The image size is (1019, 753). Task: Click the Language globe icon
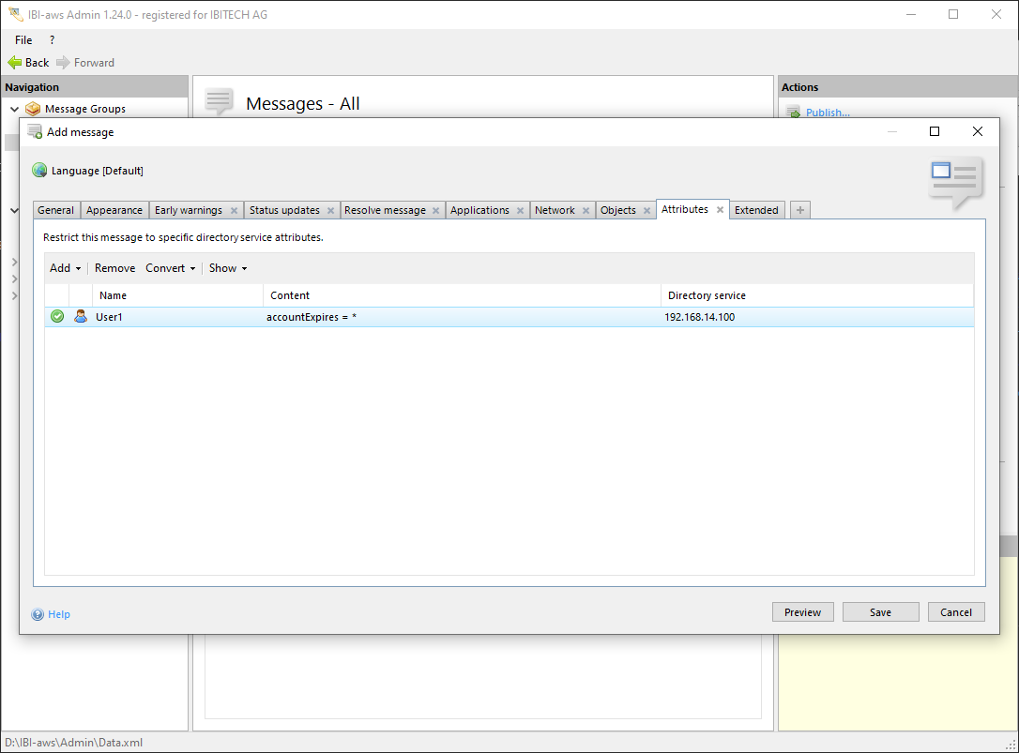pos(39,171)
